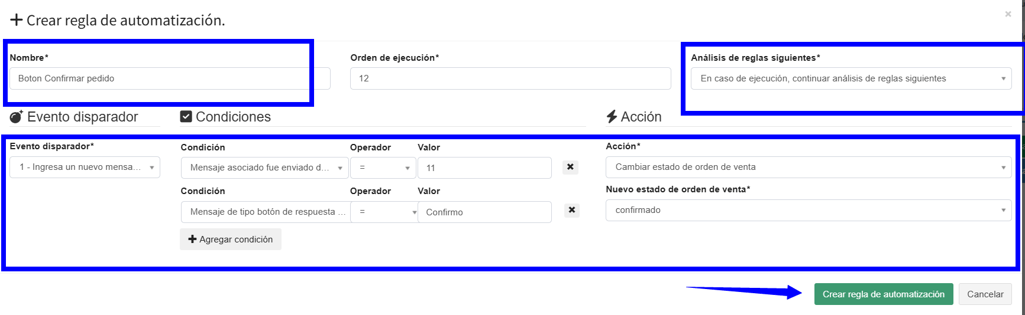Open Nuevo estado de orden dropdown
The image size is (1025, 315).
coord(808,210)
